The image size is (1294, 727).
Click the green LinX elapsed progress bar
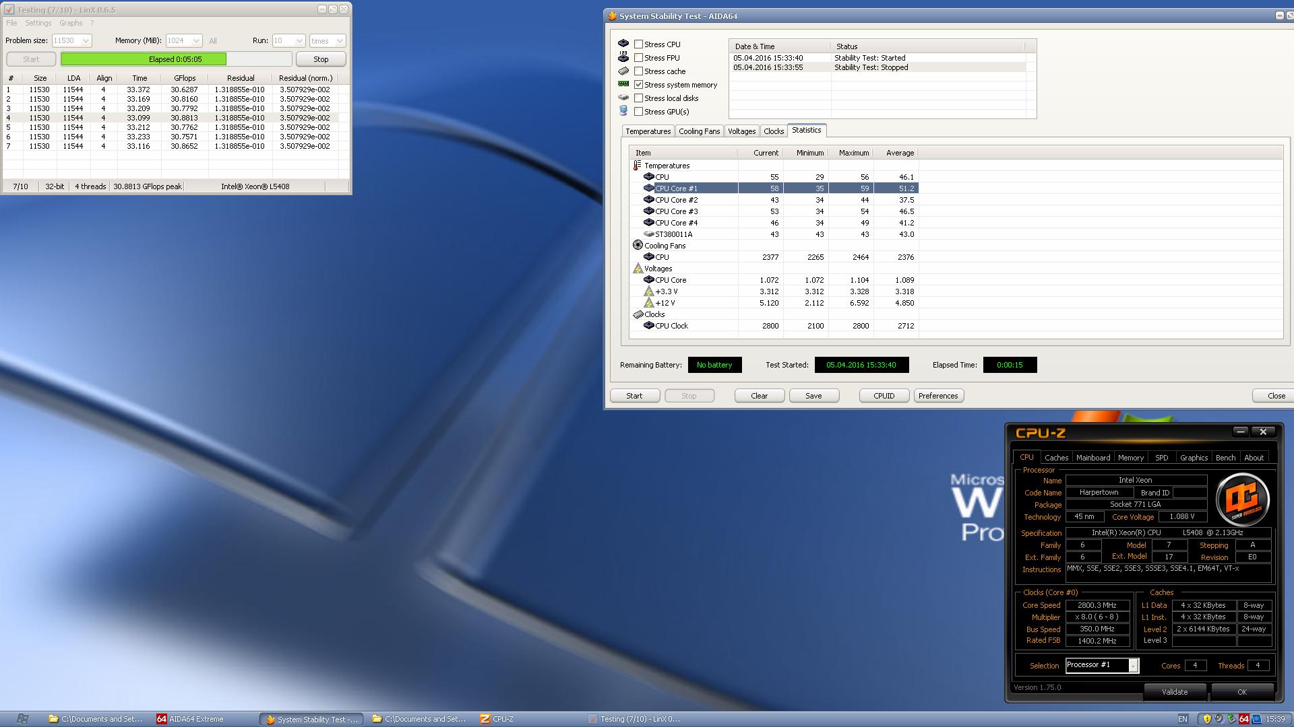tap(144, 59)
